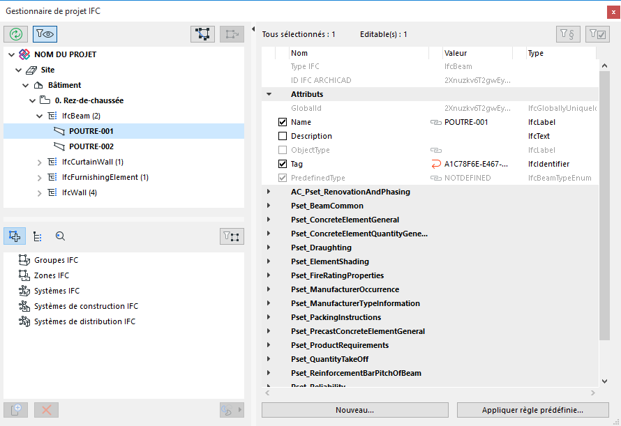Collapse the Attributs section
The width and height of the screenshot is (621, 426).
pos(269,94)
